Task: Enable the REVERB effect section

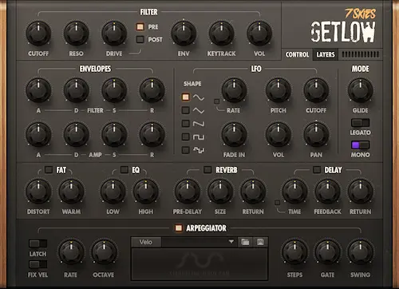Action: 207,169
